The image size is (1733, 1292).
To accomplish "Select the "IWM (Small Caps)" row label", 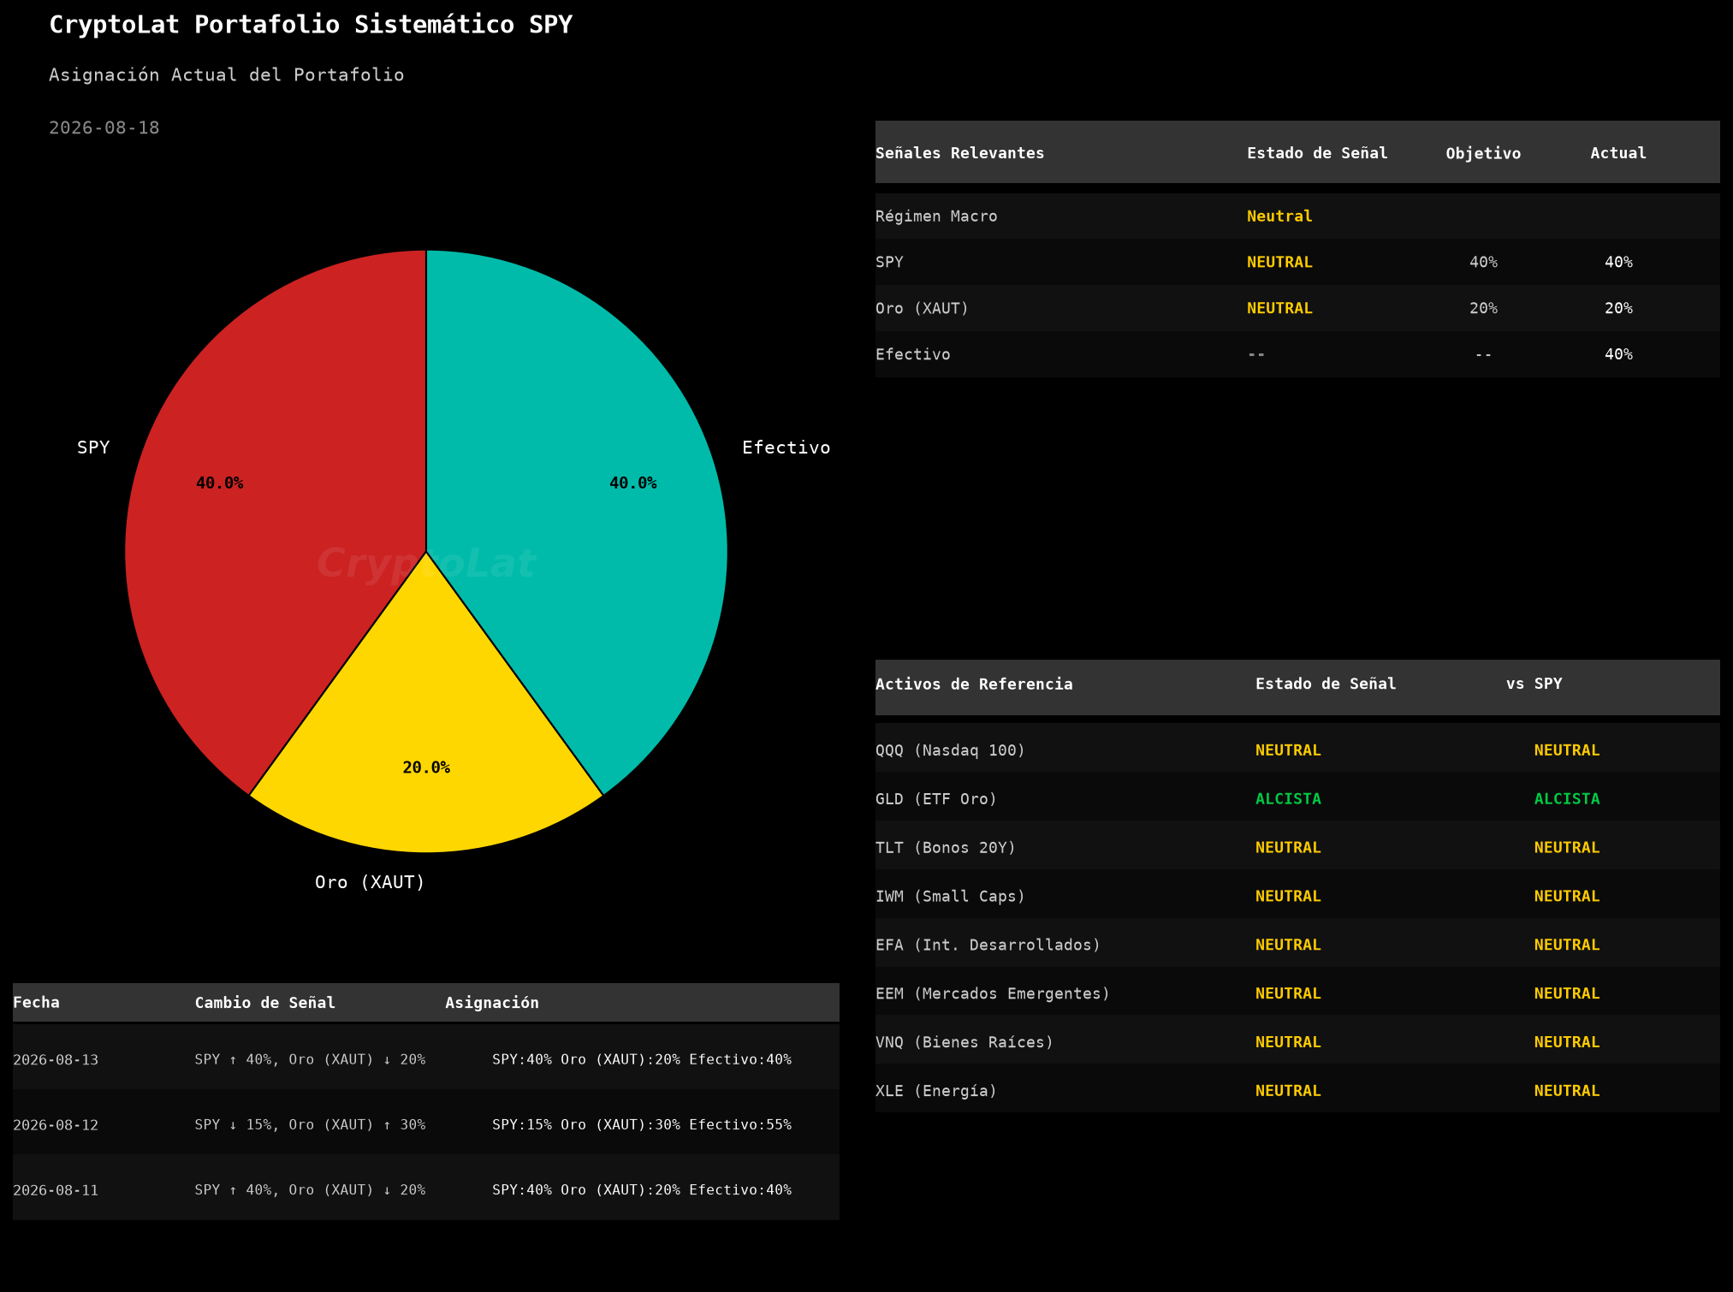I will 950,897.
